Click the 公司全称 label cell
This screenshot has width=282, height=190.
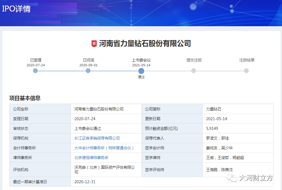pos(40,109)
